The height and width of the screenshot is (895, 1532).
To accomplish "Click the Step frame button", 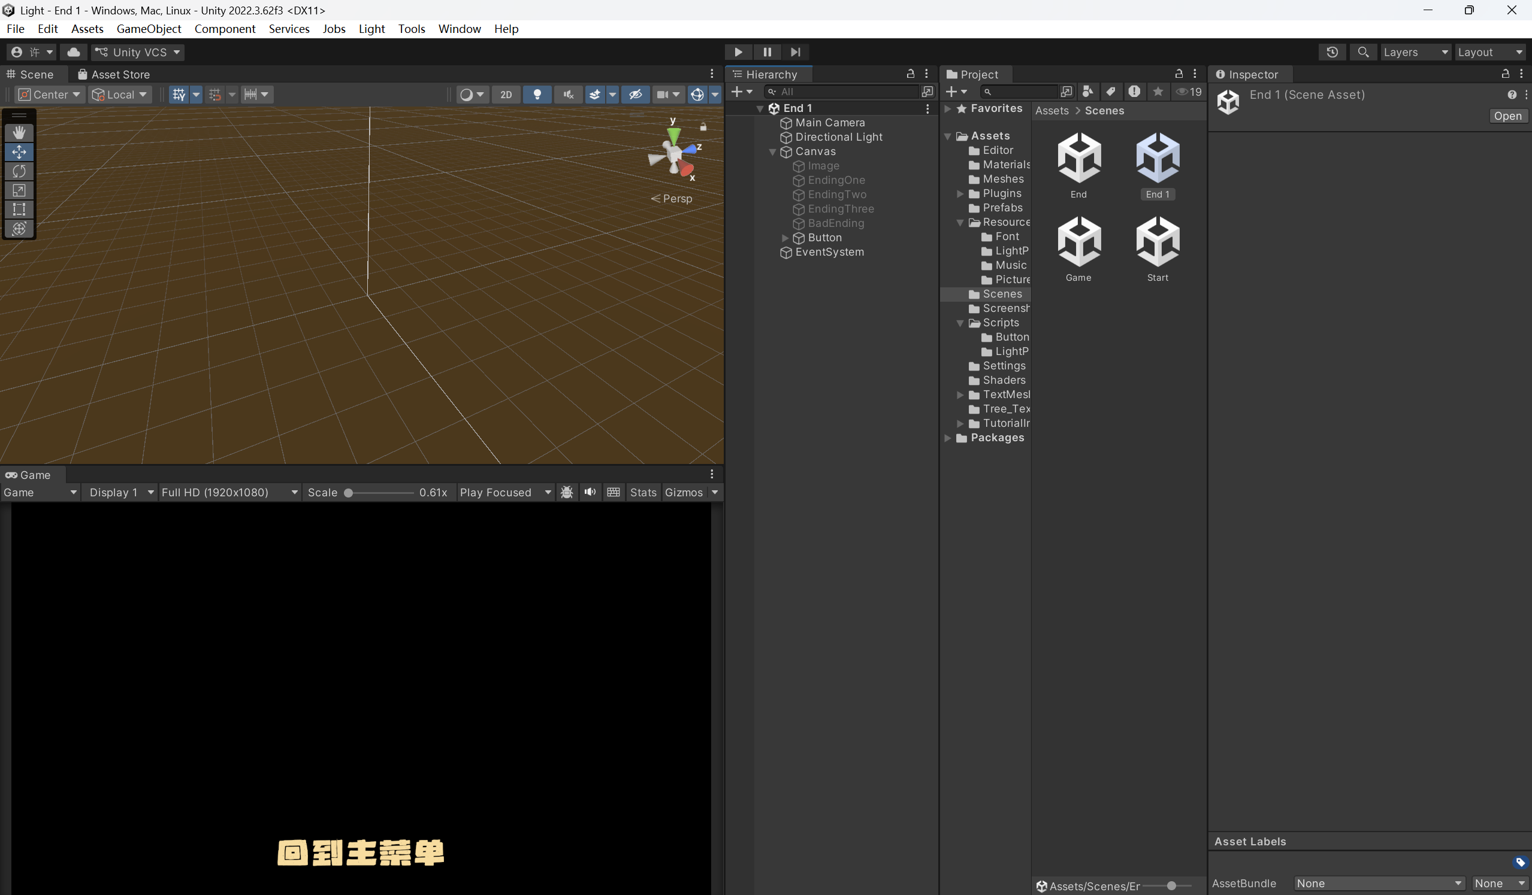I will (x=795, y=52).
